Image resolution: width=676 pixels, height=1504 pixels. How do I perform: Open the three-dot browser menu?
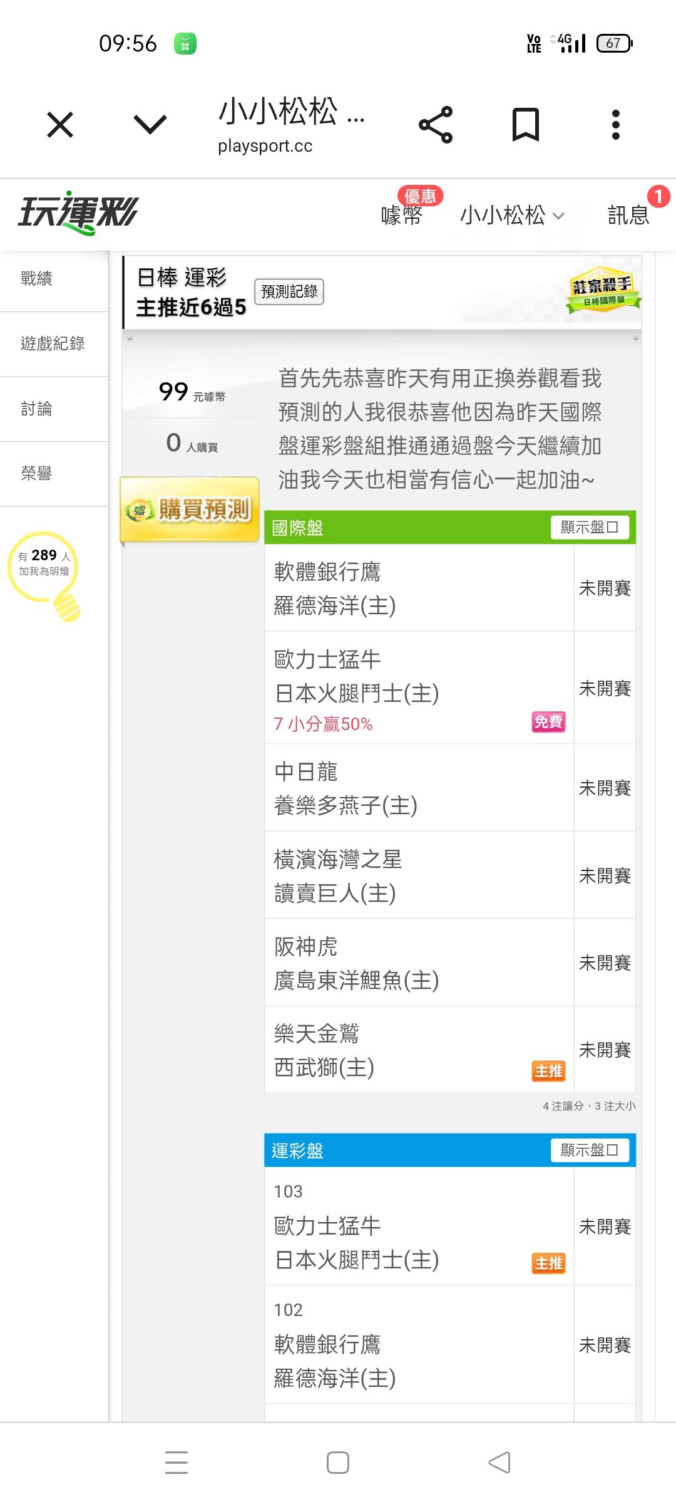click(616, 125)
